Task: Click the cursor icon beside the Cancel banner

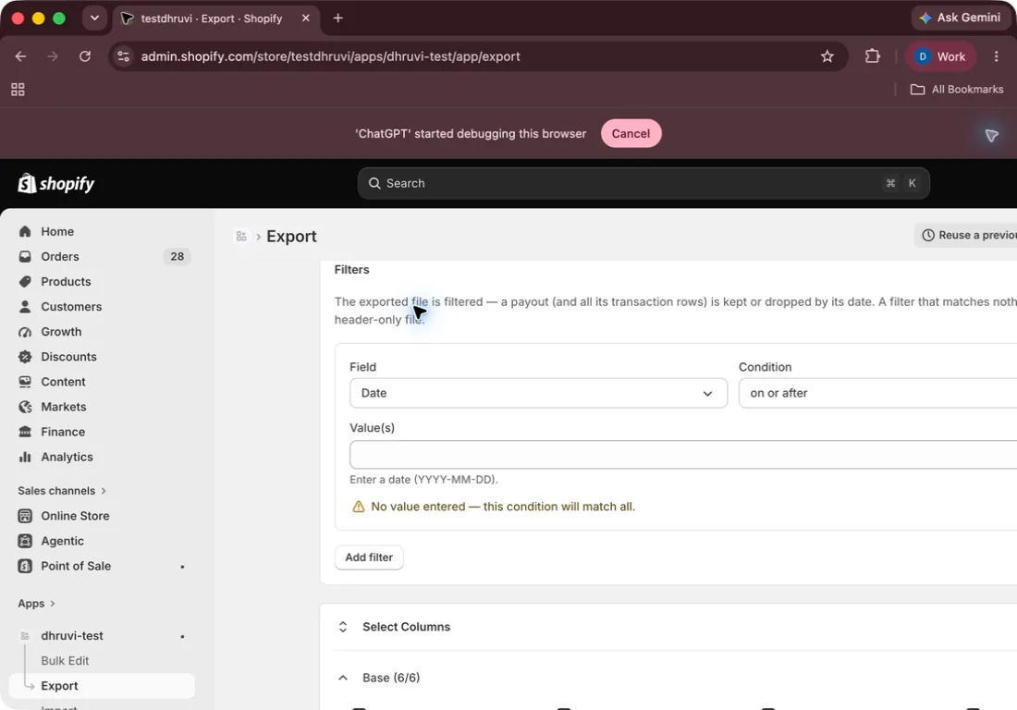Action: tap(991, 135)
